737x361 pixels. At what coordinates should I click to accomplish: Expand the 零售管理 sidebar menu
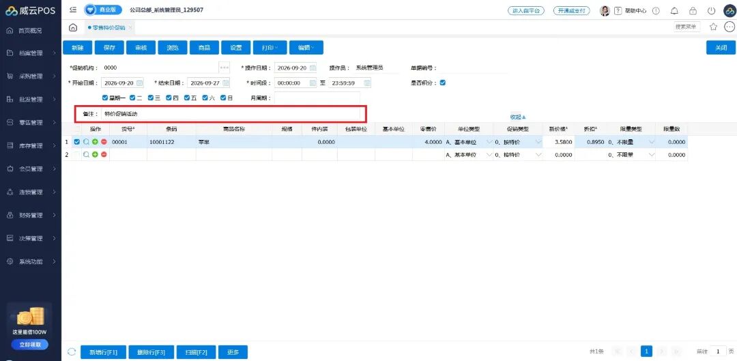31,123
